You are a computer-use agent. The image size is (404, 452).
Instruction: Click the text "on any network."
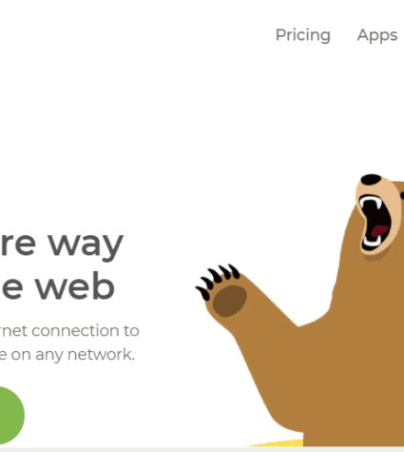[x=73, y=355]
